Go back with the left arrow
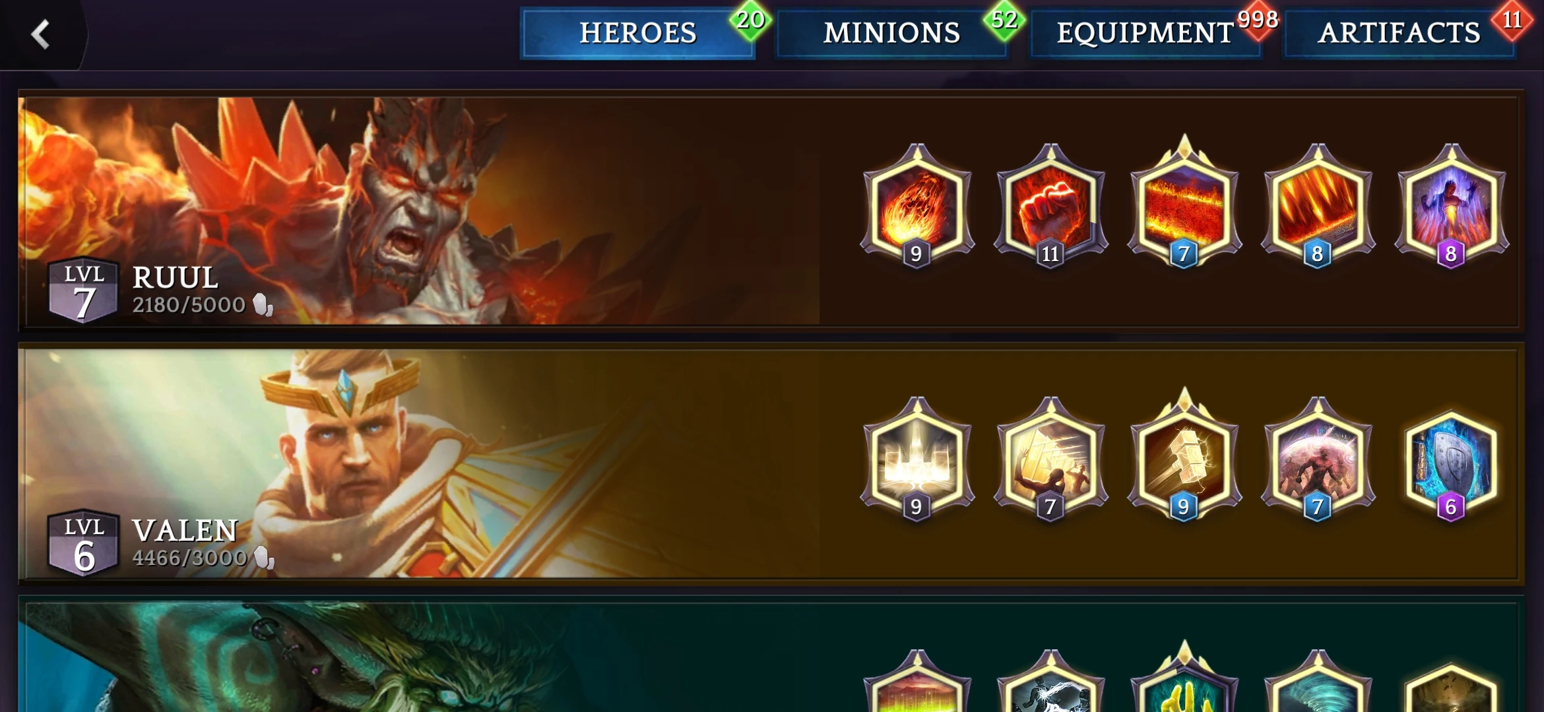The width and height of the screenshot is (1544, 712). 41,34
